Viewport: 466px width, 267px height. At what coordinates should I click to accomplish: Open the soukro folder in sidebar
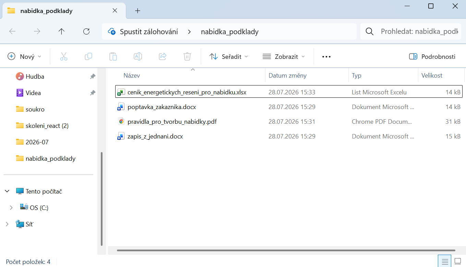click(35, 109)
